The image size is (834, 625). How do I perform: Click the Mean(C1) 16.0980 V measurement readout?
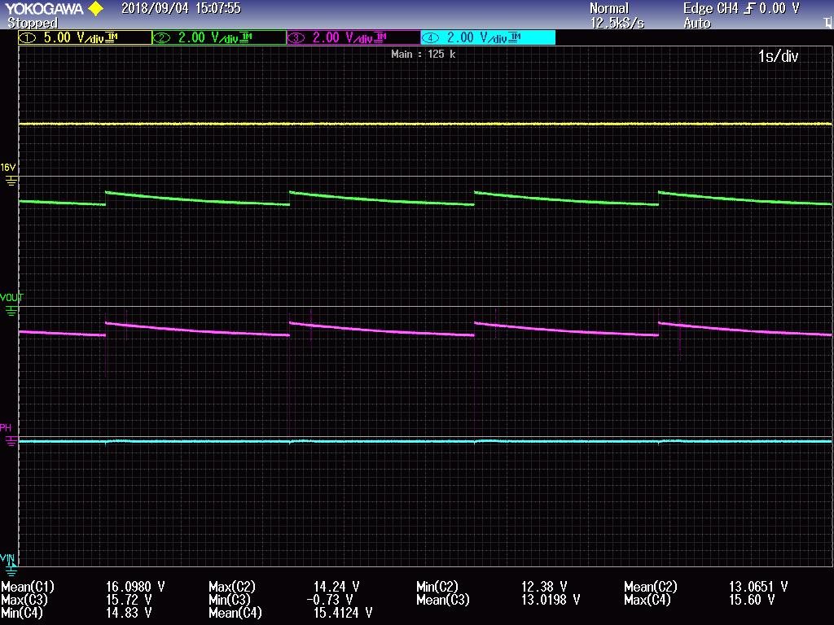(x=83, y=587)
